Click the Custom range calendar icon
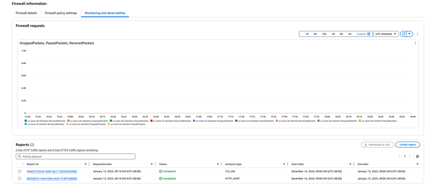Screen dimensions: 429x194 (369, 34)
